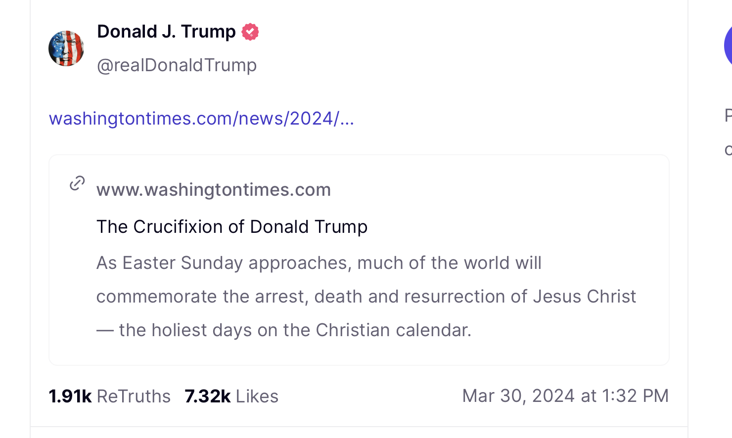Open the @realDonaldTrump handle
This screenshot has width=732, height=438.
[177, 65]
